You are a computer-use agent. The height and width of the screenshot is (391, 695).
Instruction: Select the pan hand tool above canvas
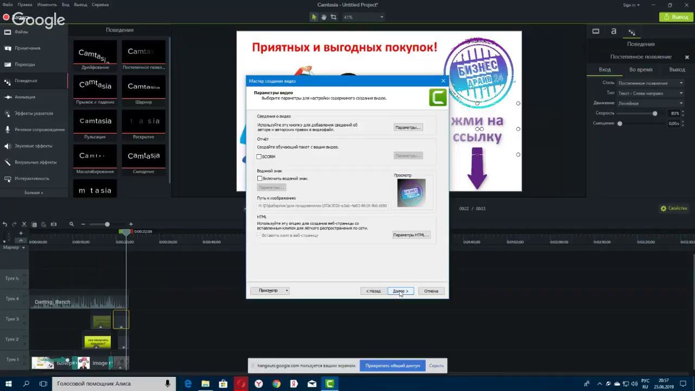click(x=324, y=17)
